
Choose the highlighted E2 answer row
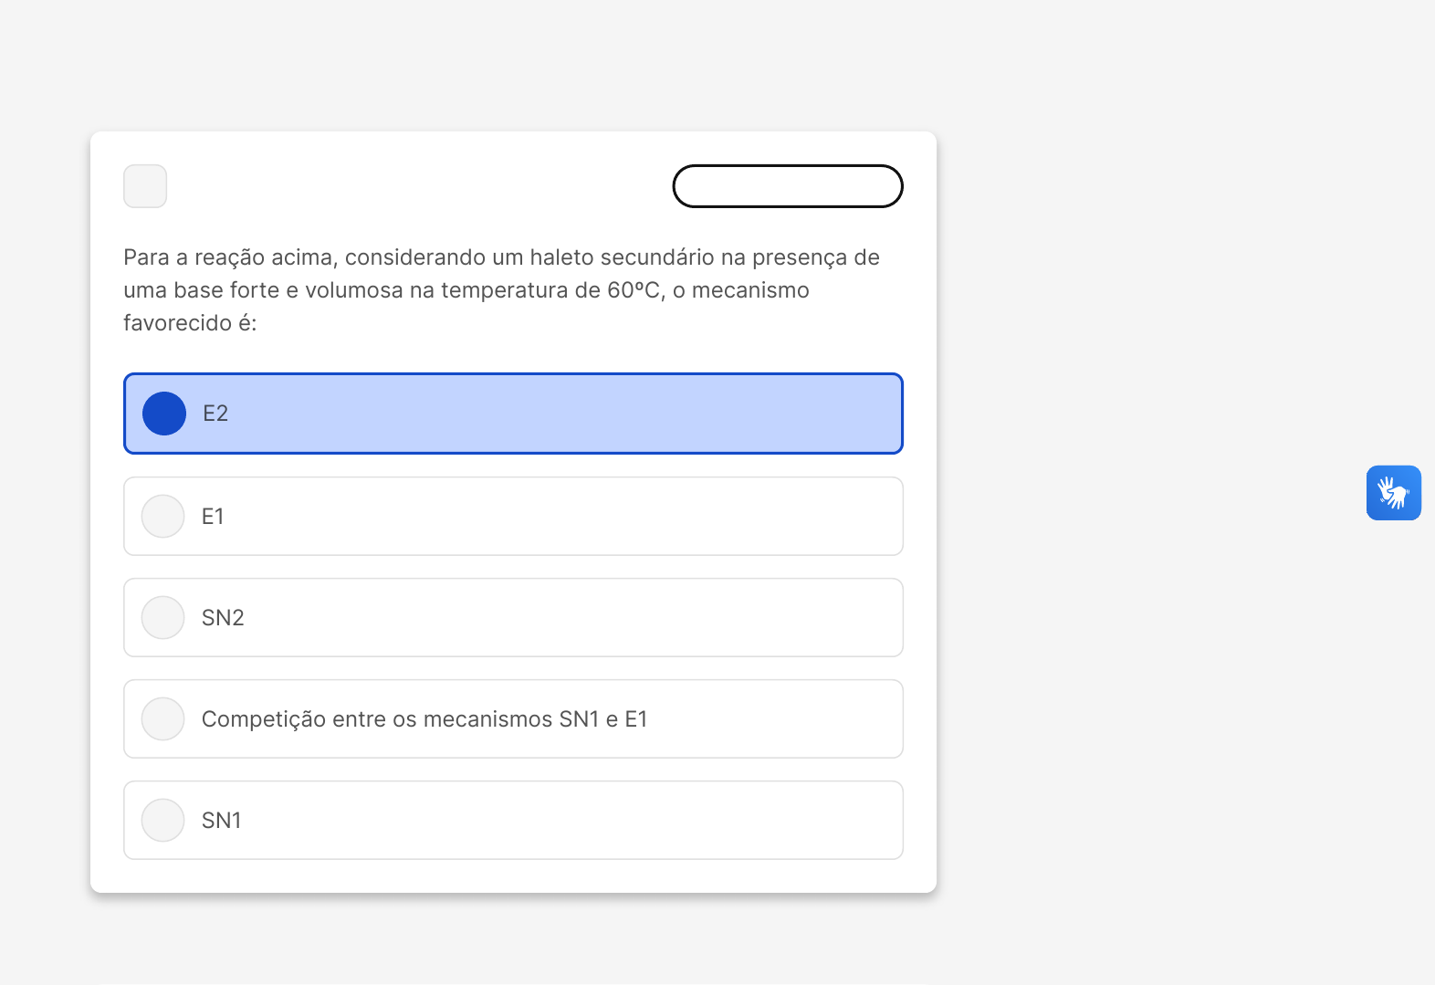coord(548,414)
